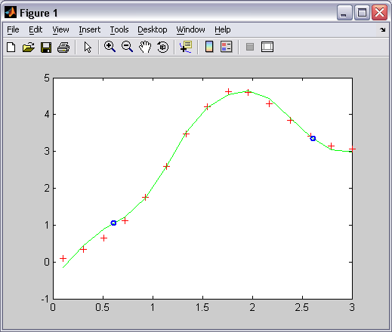Click the blue circle marker near x=2.6
This screenshot has height=332, width=392.
tap(313, 138)
